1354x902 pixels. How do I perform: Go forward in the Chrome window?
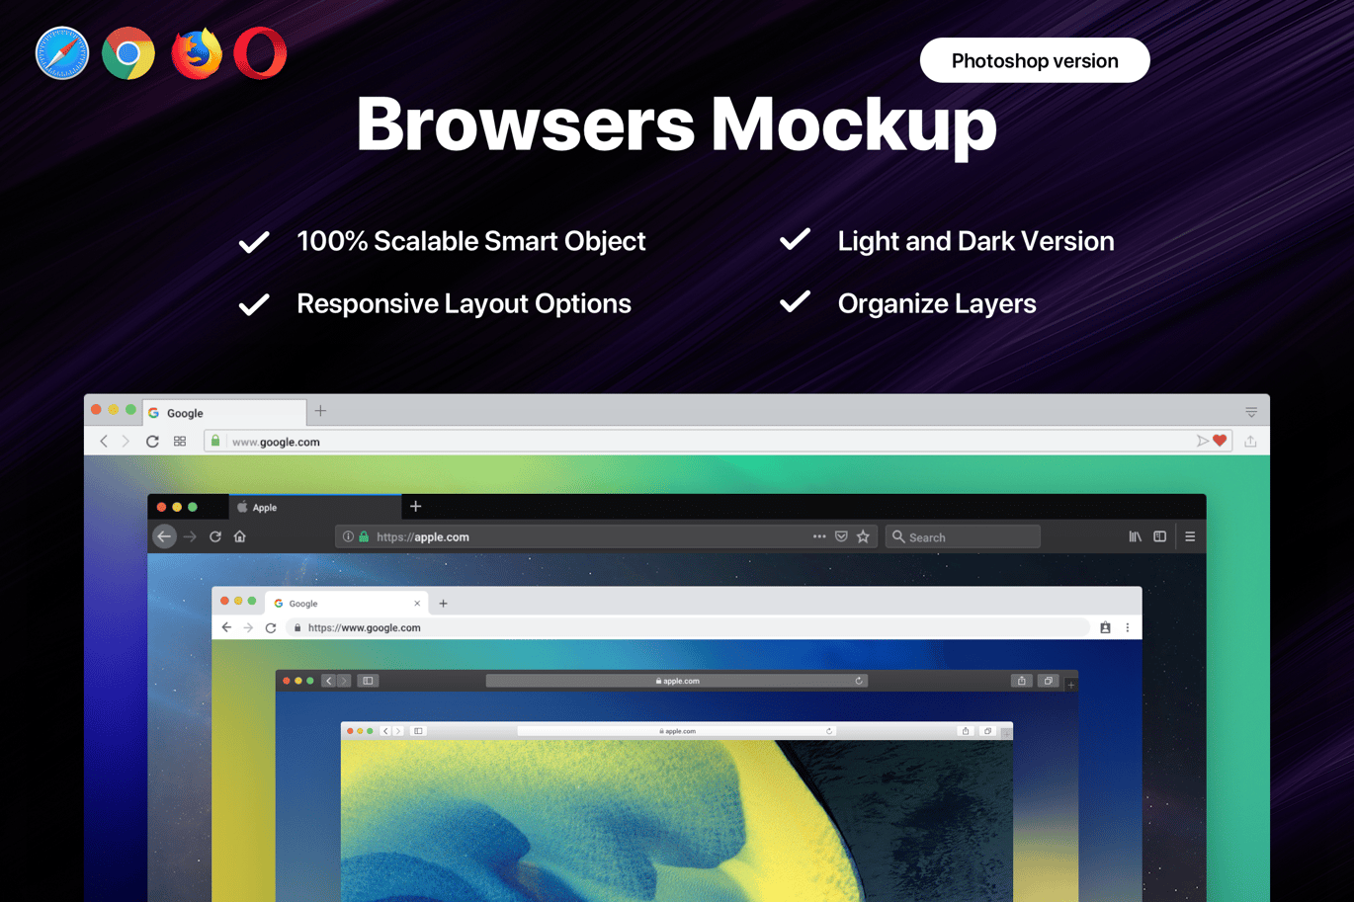click(x=248, y=627)
